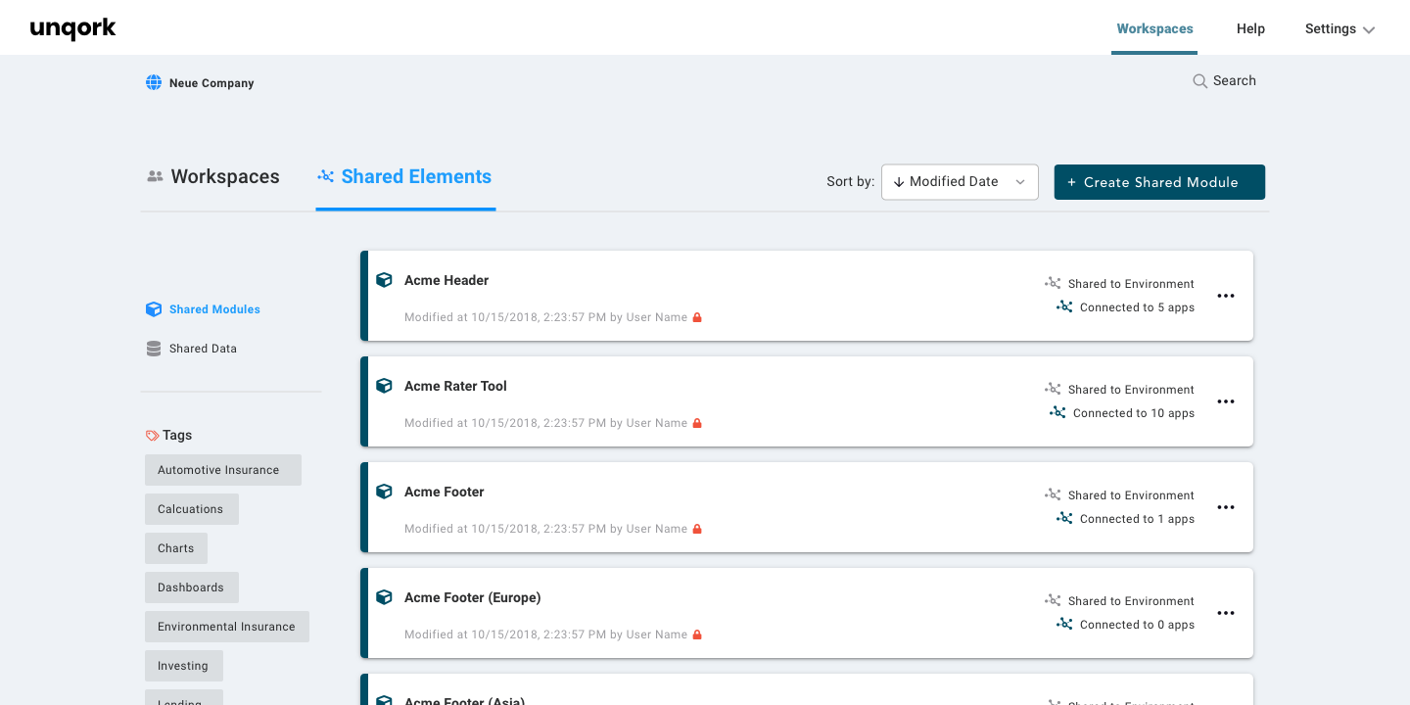Click the Shared to Environment icon on Acme Footer
Screen dimensions: 1410x705
(x=1053, y=494)
